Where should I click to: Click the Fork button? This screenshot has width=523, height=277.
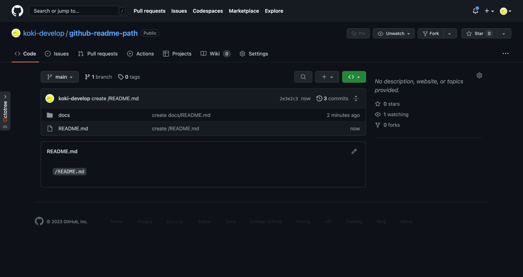click(431, 33)
